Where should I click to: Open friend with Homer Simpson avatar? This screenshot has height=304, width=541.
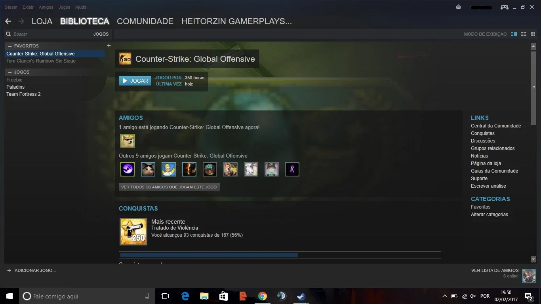(x=169, y=169)
